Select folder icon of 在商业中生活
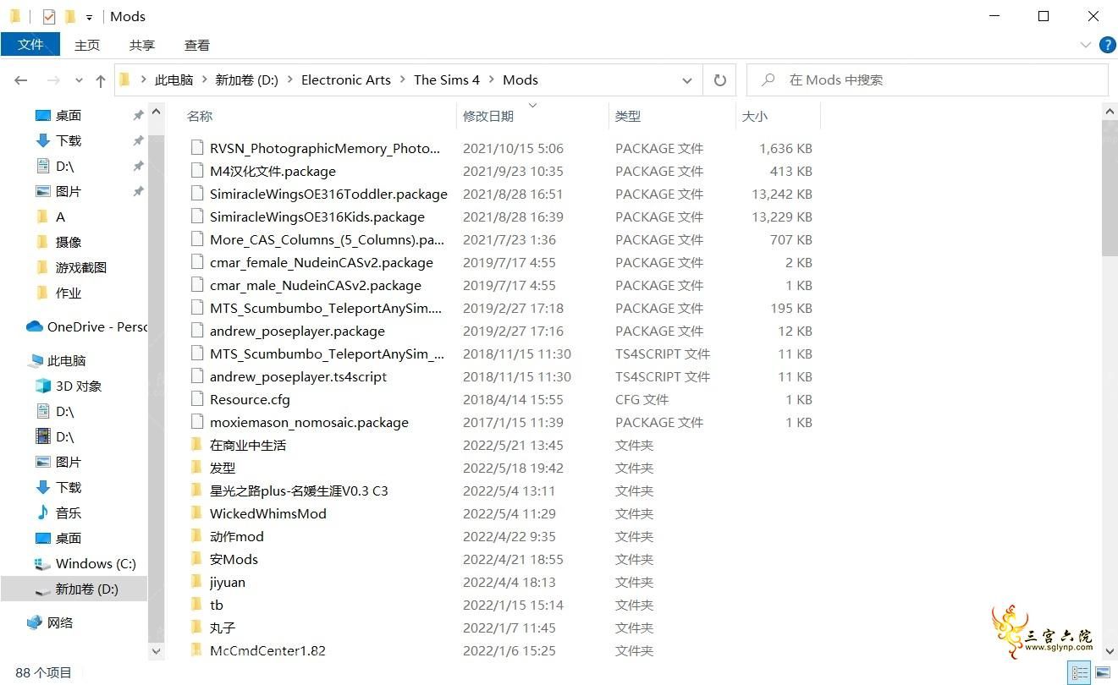Image resolution: width=1118 pixels, height=685 pixels. point(197,445)
